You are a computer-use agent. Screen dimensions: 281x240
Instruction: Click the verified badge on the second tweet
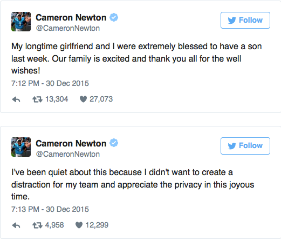[x=114, y=143]
